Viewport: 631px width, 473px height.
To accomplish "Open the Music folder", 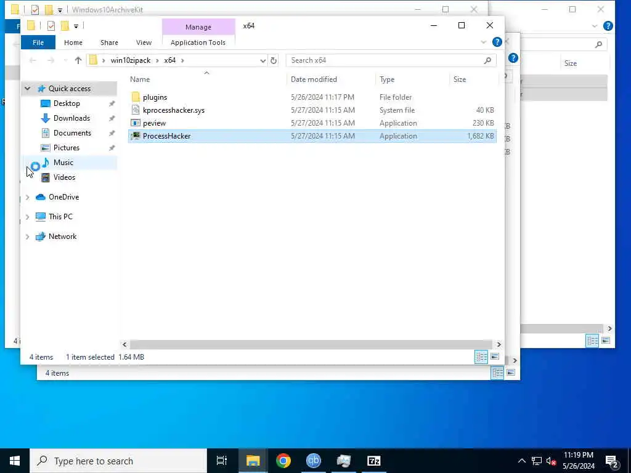I will 63,163.
